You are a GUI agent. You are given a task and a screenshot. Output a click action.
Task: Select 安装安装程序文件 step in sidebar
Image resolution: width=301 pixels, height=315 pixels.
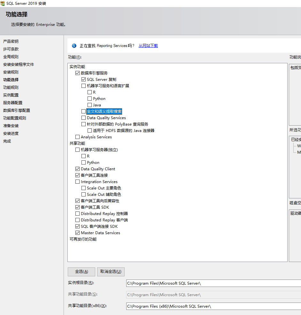19,64
